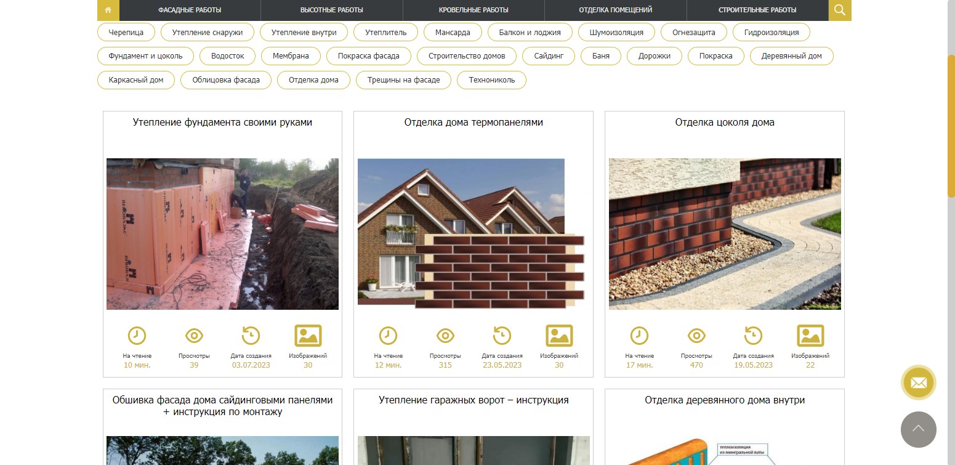Viewport: 955px width, 465px height.
Task: Open the Фасадные работы menu
Action: (190, 10)
